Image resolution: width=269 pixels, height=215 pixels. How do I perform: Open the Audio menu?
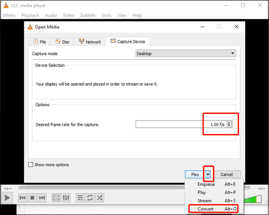(51, 15)
